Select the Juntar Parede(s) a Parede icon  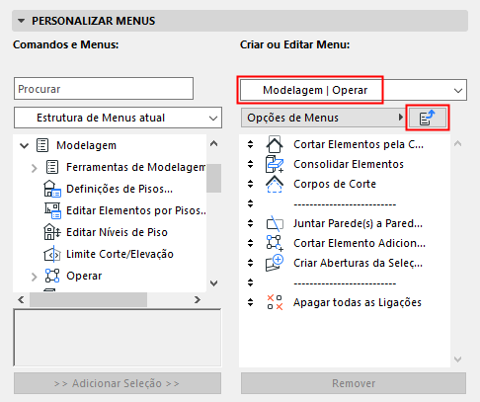click(x=275, y=223)
